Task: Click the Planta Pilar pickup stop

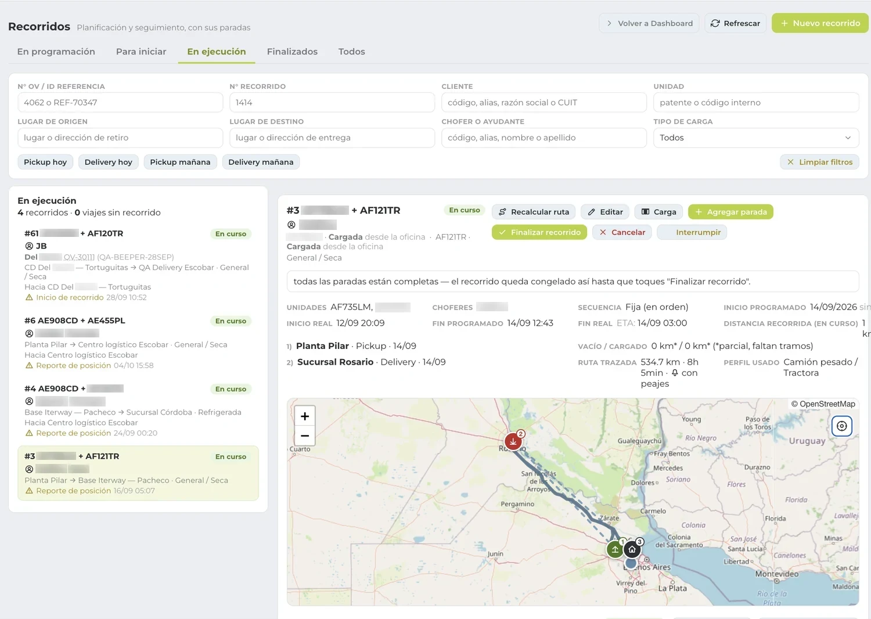Action: point(356,346)
